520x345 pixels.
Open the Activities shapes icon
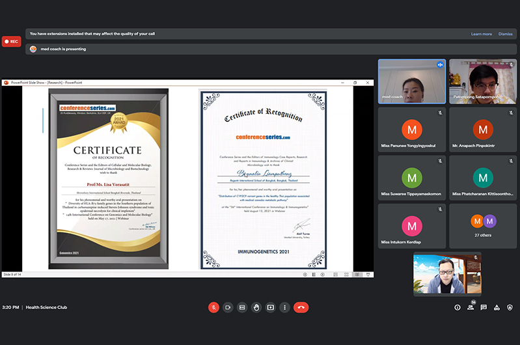pos(497,307)
